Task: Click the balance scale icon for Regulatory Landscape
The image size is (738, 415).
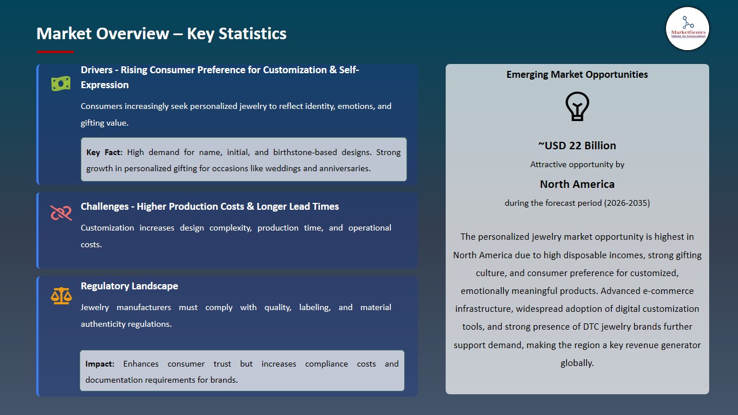Action: 61,295
